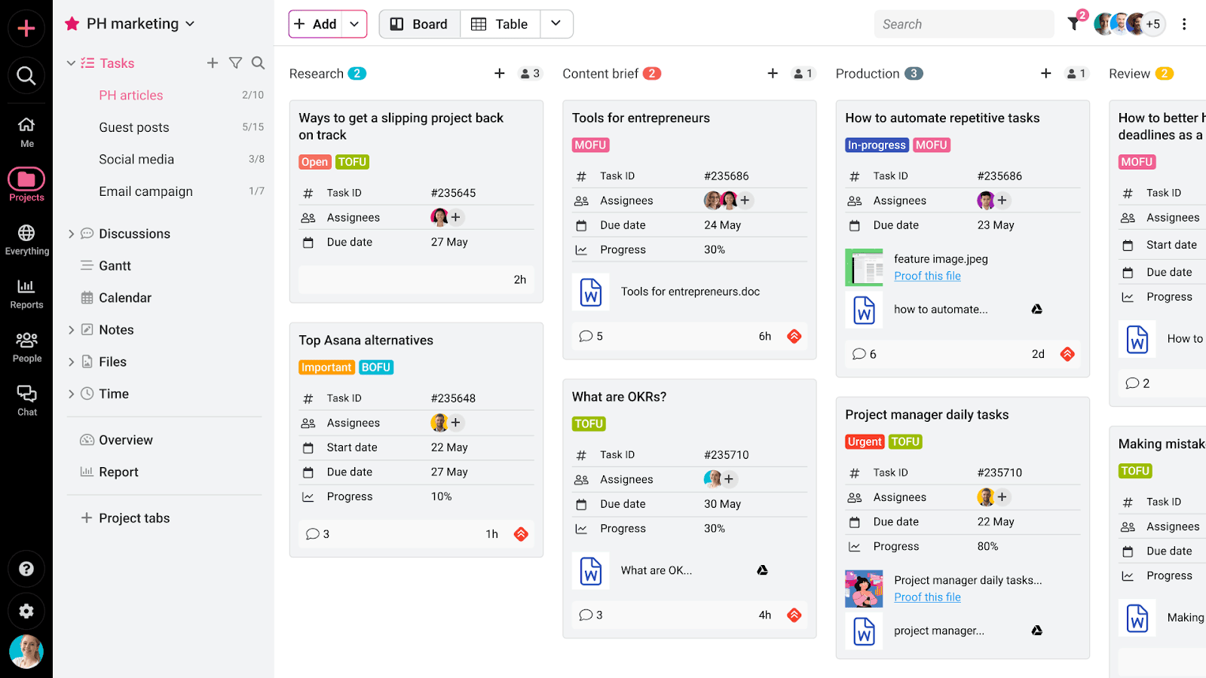The height and width of the screenshot is (678, 1206).
Task: Click the Urgent tag on daily tasks card
Action: click(864, 441)
